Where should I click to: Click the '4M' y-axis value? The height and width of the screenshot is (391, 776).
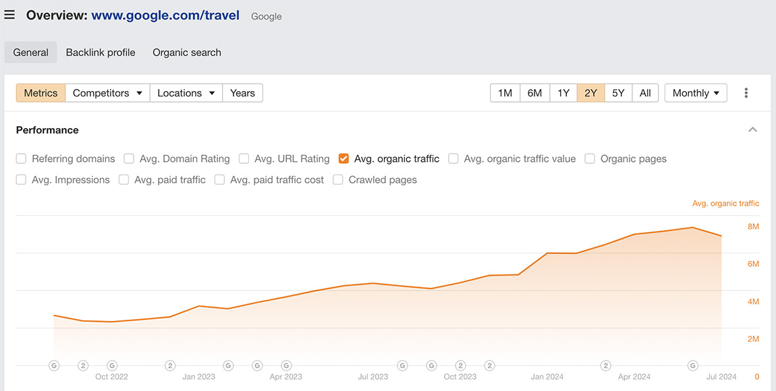[x=753, y=301]
